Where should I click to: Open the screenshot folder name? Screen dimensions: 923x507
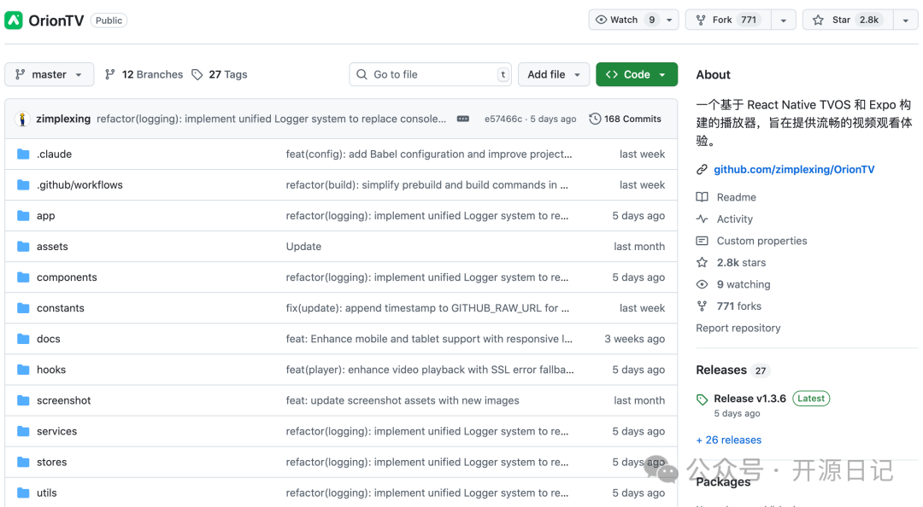click(x=63, y=400)
